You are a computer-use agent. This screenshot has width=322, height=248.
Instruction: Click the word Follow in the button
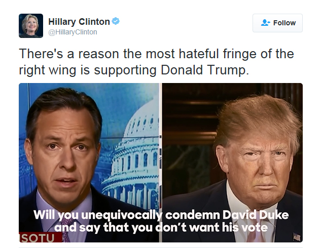284,23
